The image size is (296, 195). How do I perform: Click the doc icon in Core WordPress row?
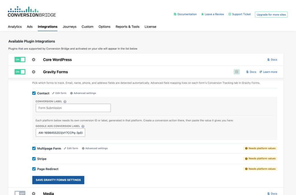[269, 60]
